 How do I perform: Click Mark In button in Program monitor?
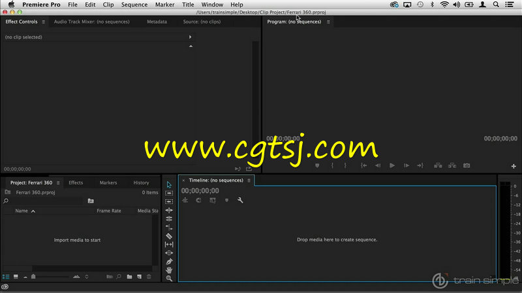pyautogui.click(x=332, y=165)
